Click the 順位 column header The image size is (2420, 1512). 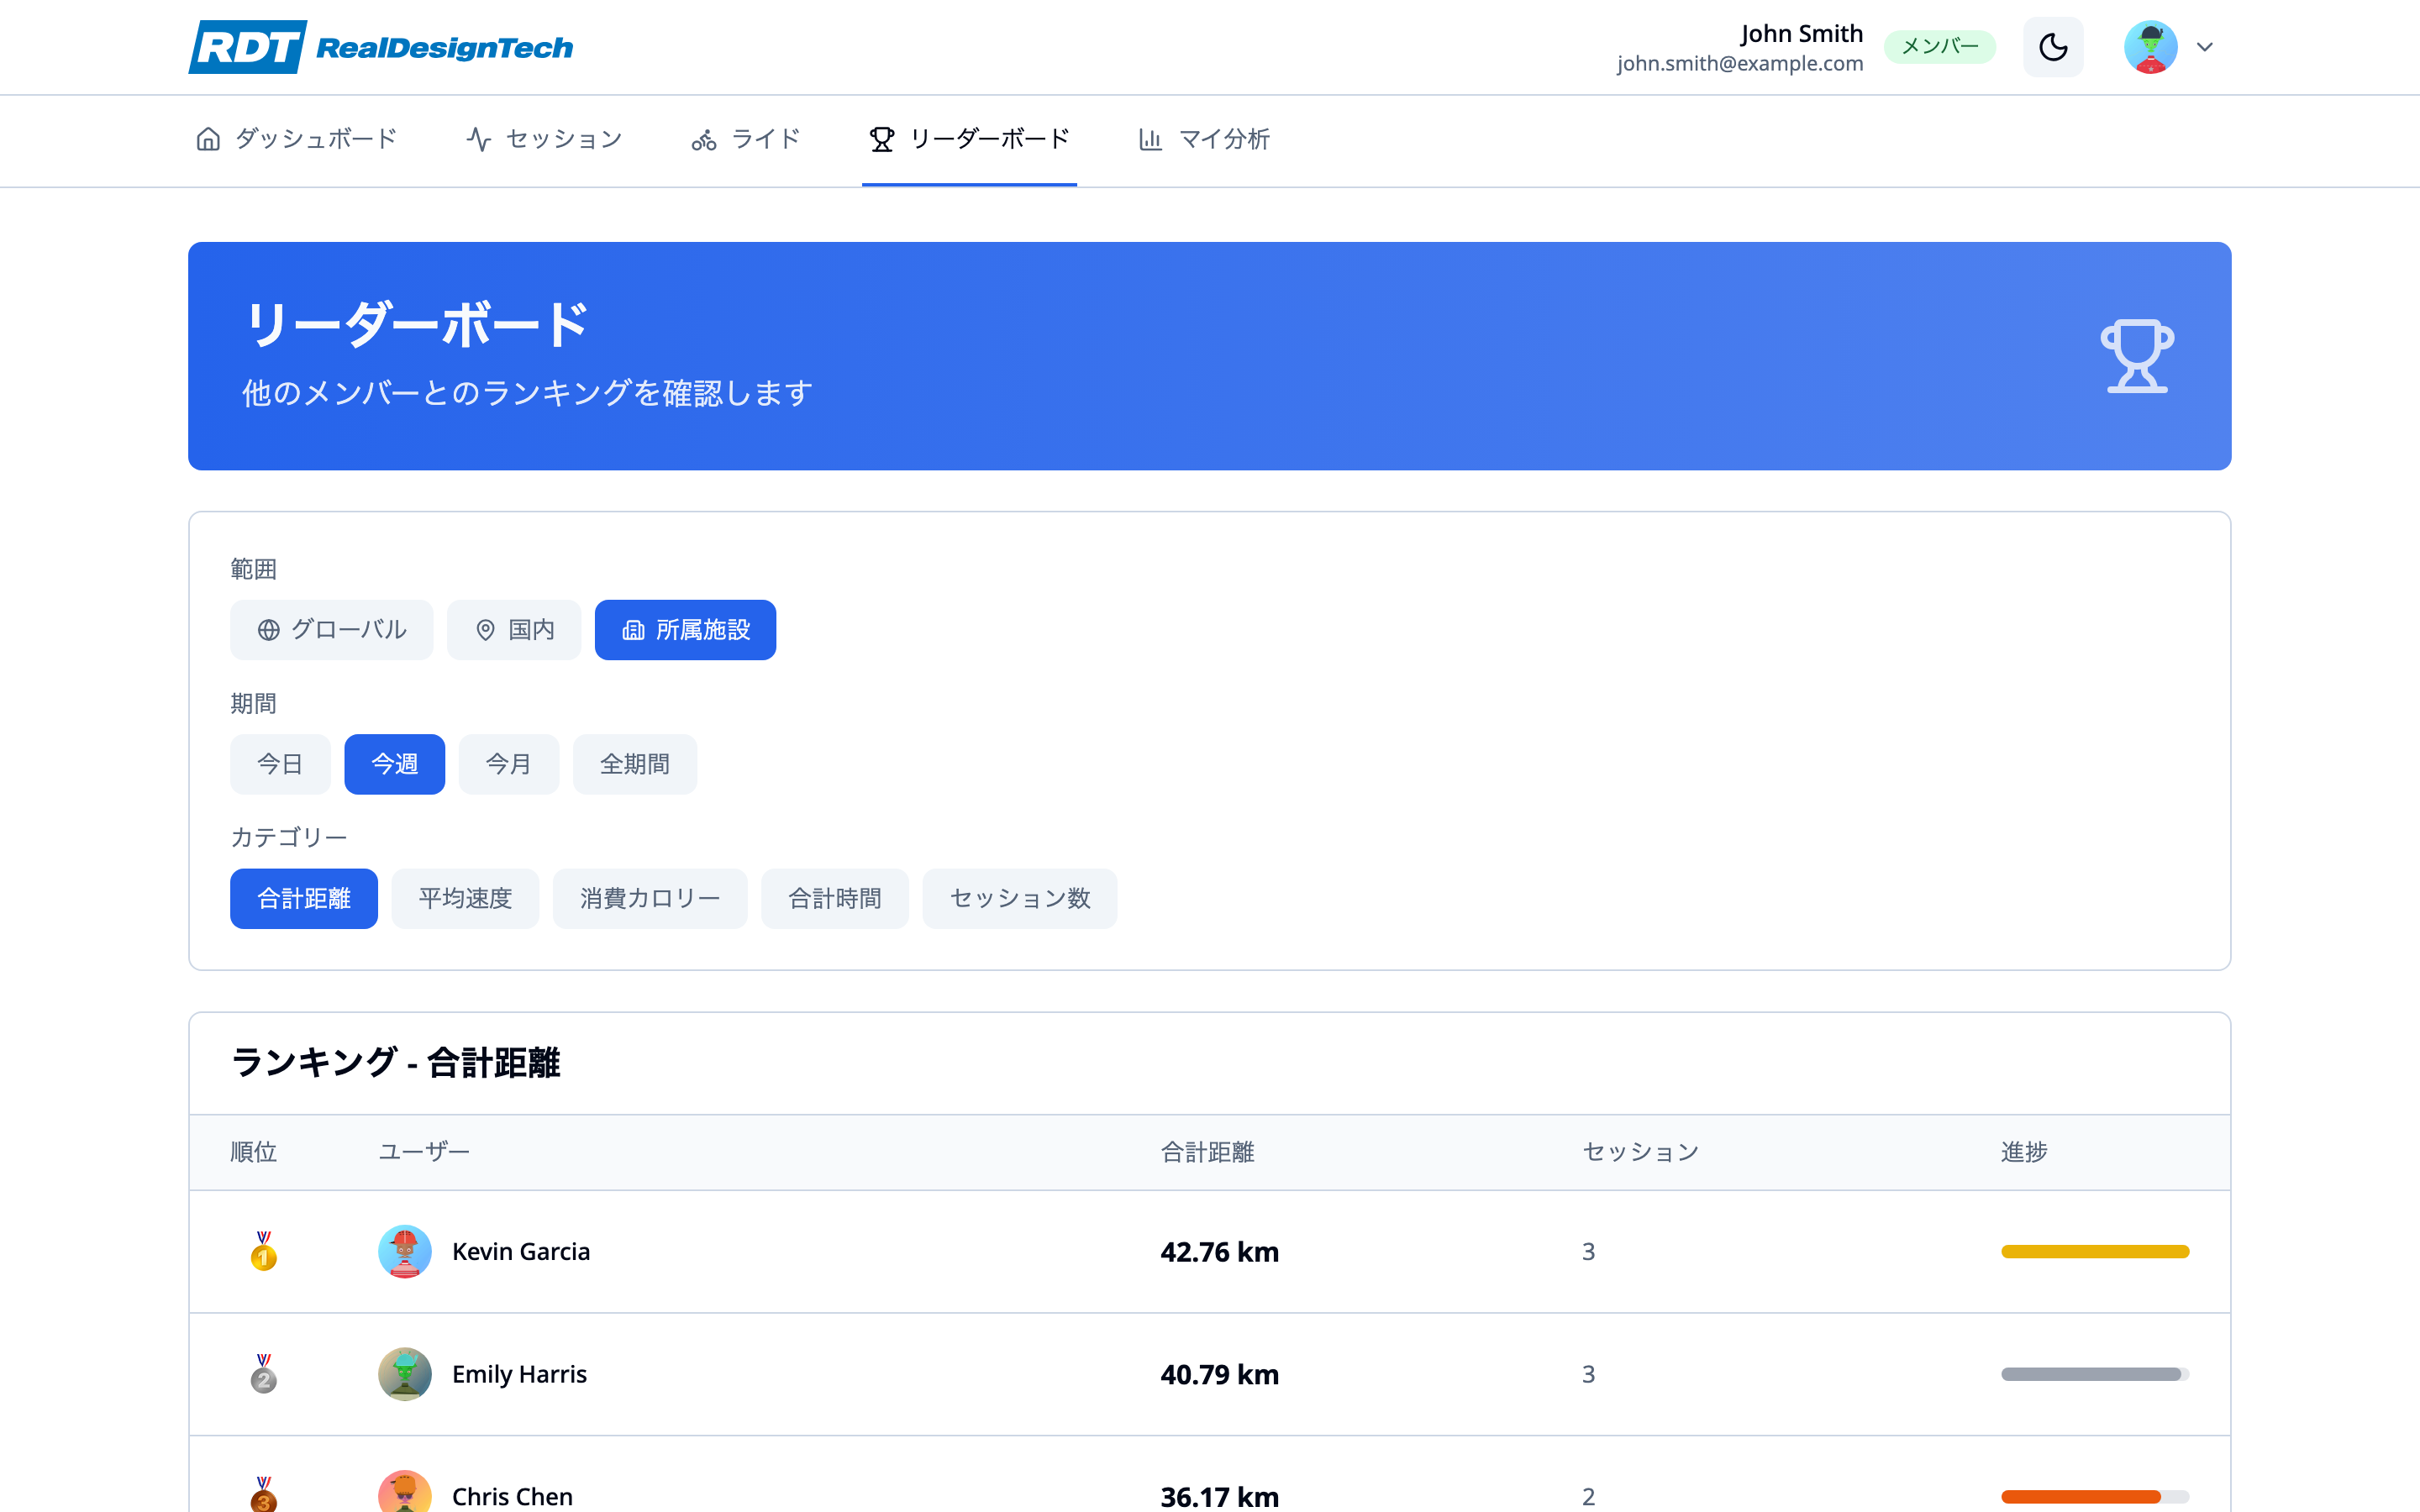(x=253, y=1152)
